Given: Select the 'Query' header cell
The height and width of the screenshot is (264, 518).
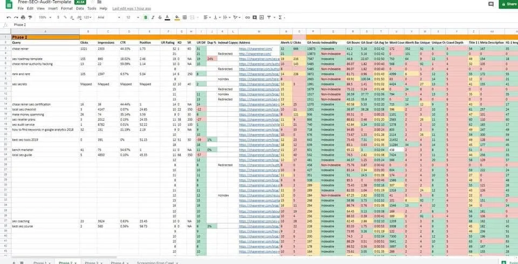Looking at the screenshot, I should tap(45, 43).
